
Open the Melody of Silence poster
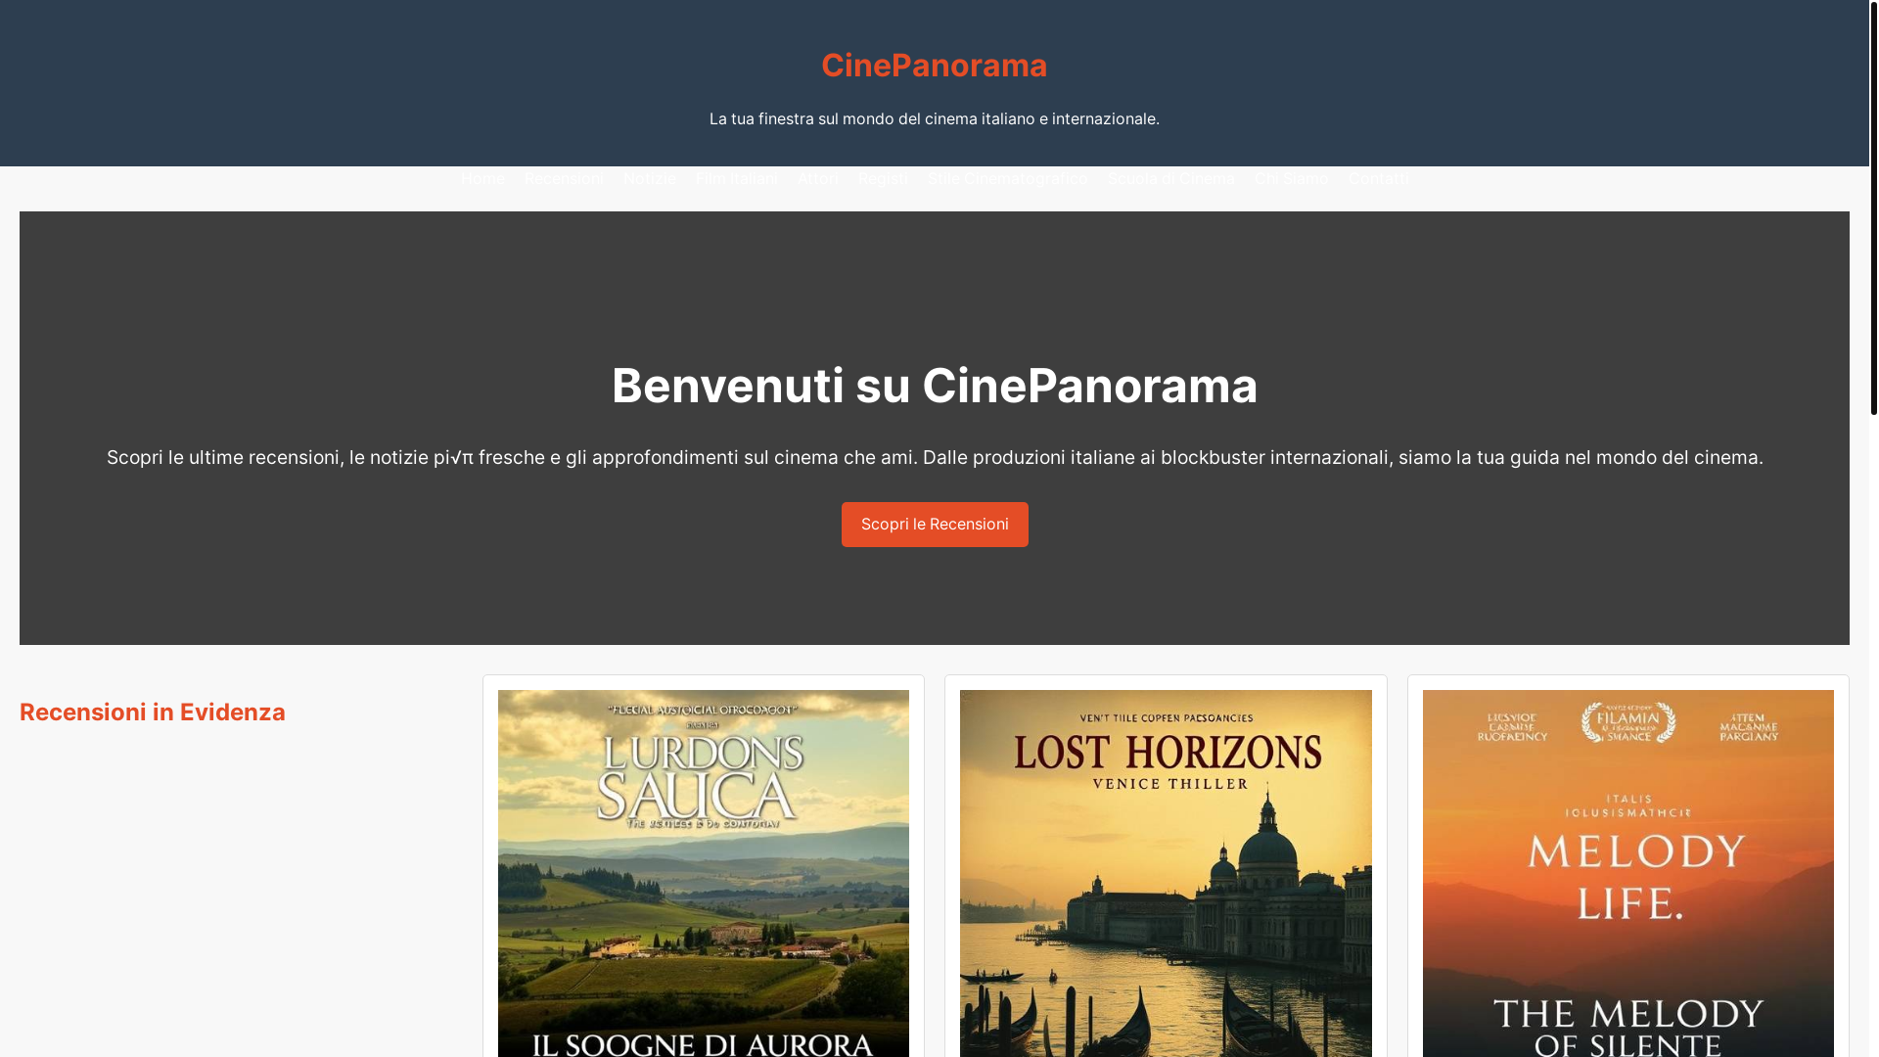pos(1628,873)
